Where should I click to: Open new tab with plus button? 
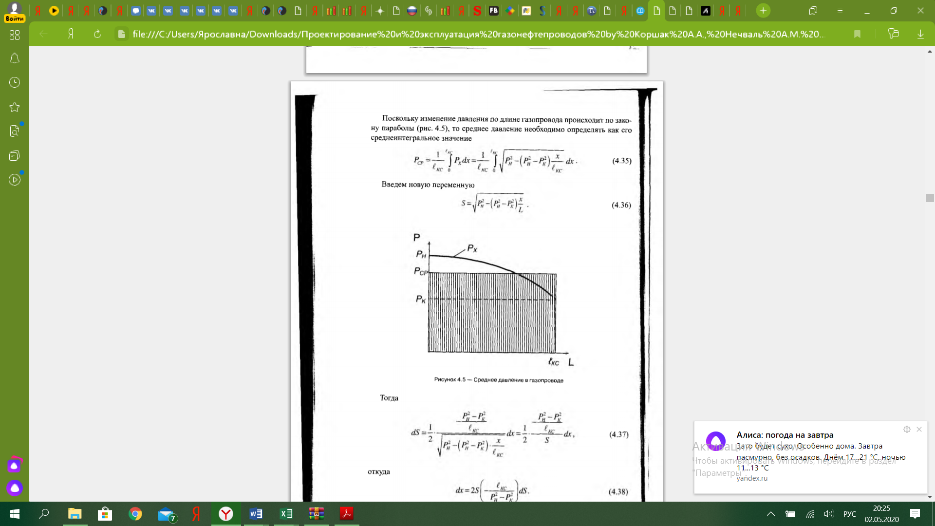(x=763, y=11)
